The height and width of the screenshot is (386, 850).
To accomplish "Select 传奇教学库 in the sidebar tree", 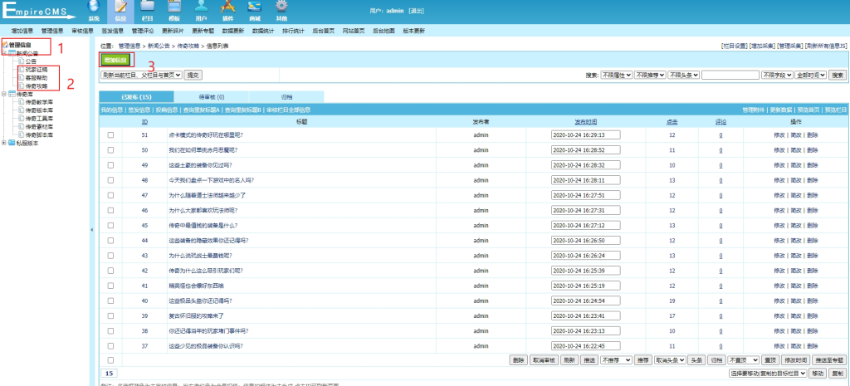I will click(x=40, y=101).
